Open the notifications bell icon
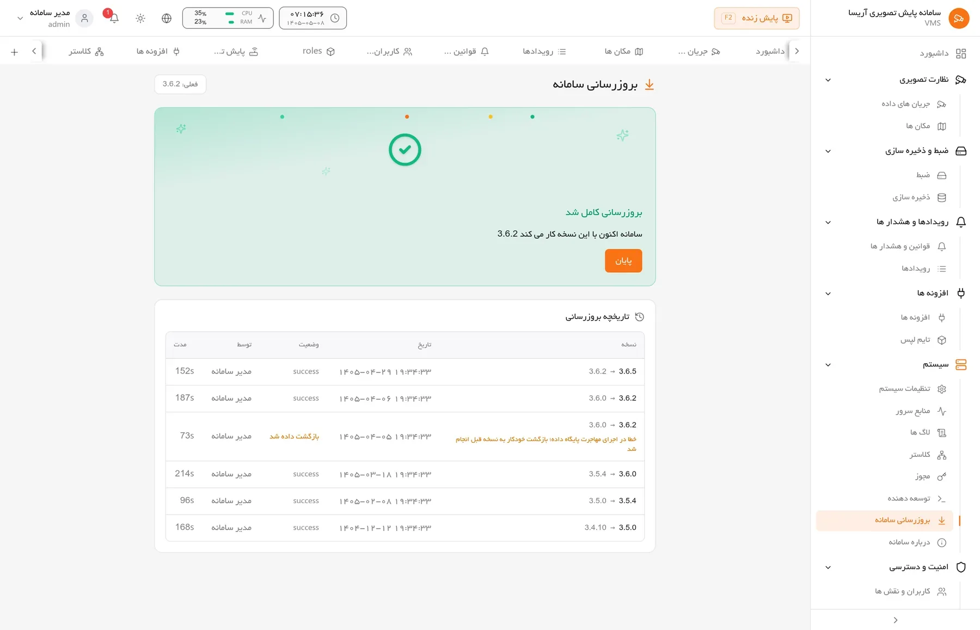 point(114,18)
